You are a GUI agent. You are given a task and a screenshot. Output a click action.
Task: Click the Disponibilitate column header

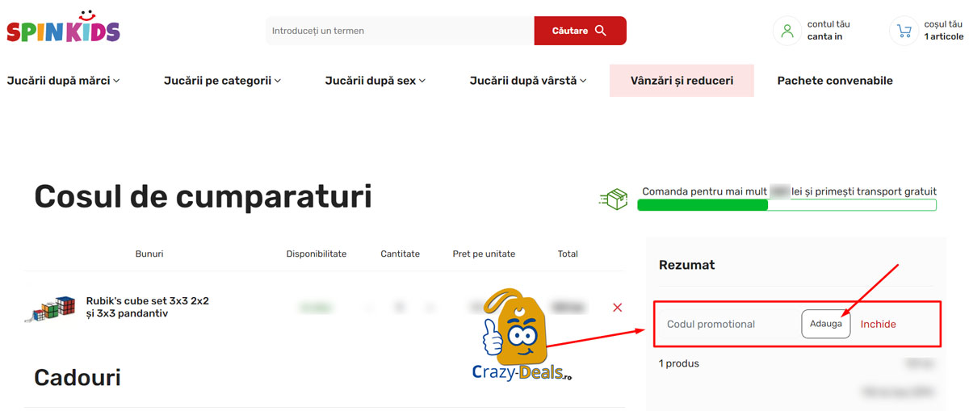pyautogui.click(x=317, y=254)
